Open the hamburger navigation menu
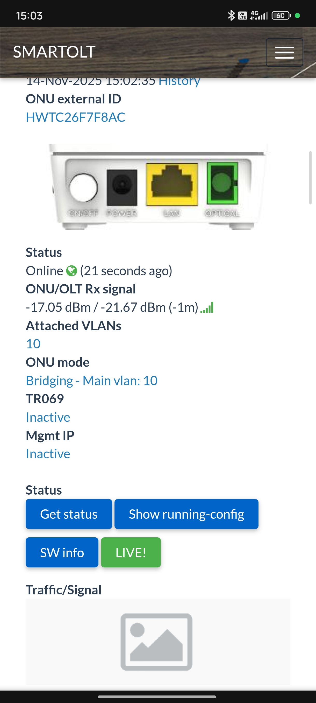 click(284, 52)
